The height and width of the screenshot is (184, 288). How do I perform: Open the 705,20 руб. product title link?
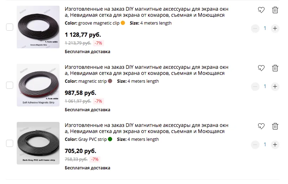147,128
